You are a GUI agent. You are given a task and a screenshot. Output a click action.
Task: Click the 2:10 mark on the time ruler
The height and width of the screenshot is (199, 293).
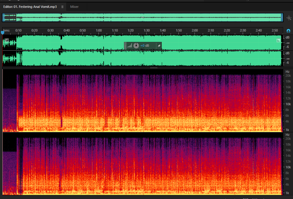pos(211,30)
